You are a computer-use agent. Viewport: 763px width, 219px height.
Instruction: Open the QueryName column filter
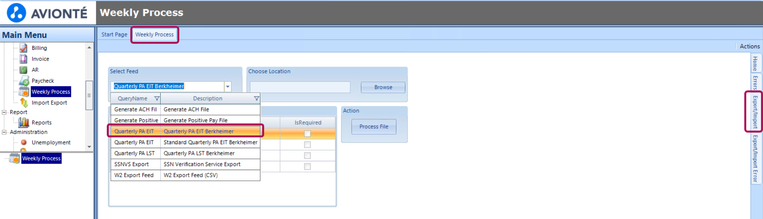tap(157, 98)
